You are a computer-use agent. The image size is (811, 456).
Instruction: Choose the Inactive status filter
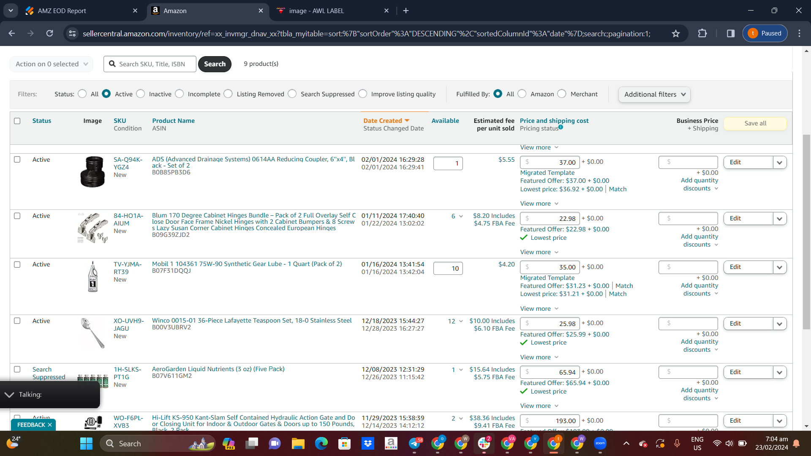[x=141, y=94]
